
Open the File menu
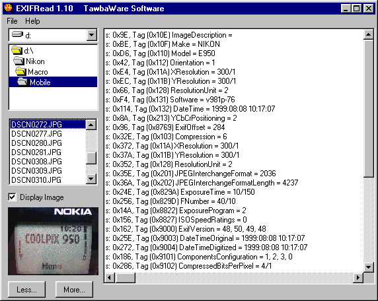(x=12, y=21)
